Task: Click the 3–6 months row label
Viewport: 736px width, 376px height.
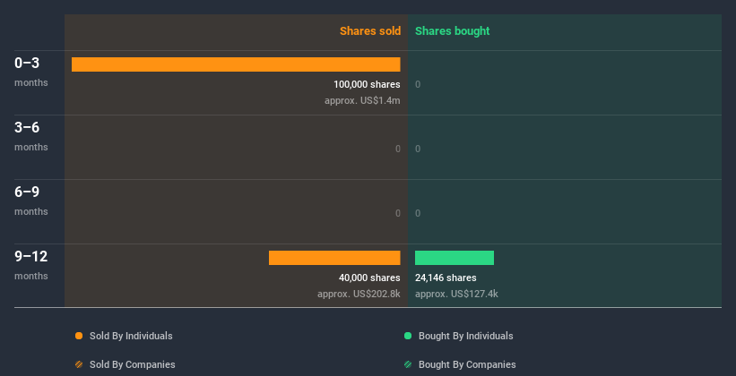Action: pyautogui.click(x=31, y=136)
